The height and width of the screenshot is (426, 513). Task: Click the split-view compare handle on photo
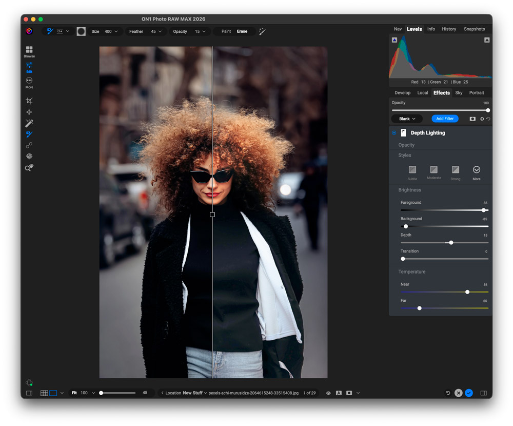point(212,215)
